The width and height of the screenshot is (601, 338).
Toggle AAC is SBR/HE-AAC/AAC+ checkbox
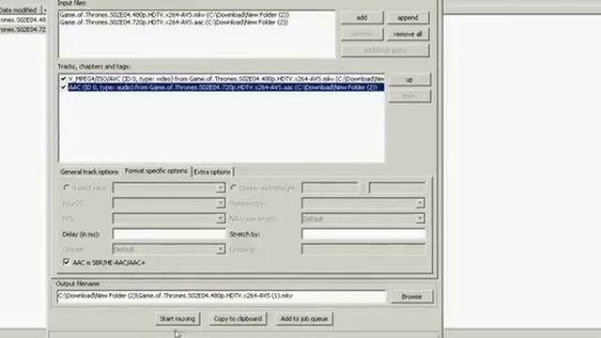66,262
